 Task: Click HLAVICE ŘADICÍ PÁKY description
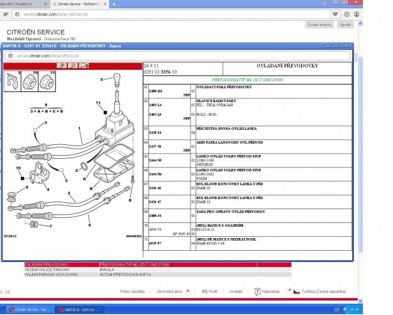tap(216, 101)
